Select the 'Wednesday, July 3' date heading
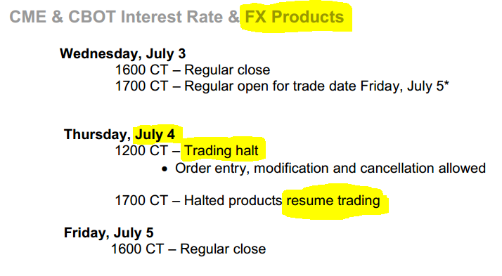The image size is (502, 276). [x=122, y=54]
